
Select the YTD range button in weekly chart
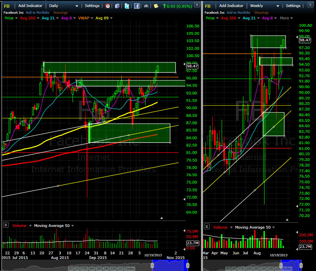pyautogui.click(x=241, y=268)
